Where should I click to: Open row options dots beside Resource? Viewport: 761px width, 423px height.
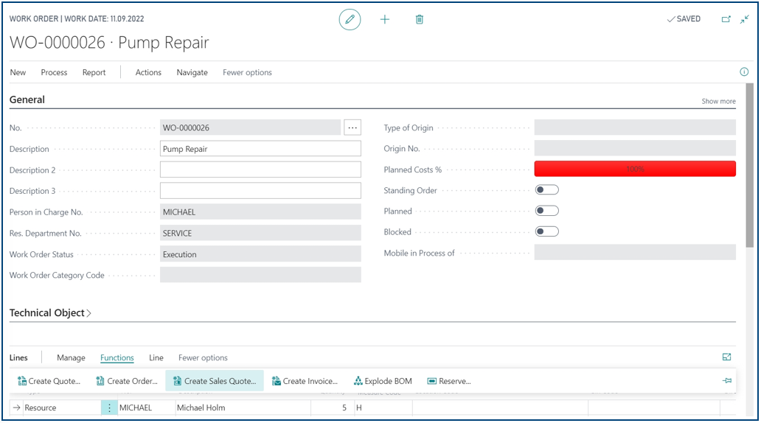[x=109, y=408]
